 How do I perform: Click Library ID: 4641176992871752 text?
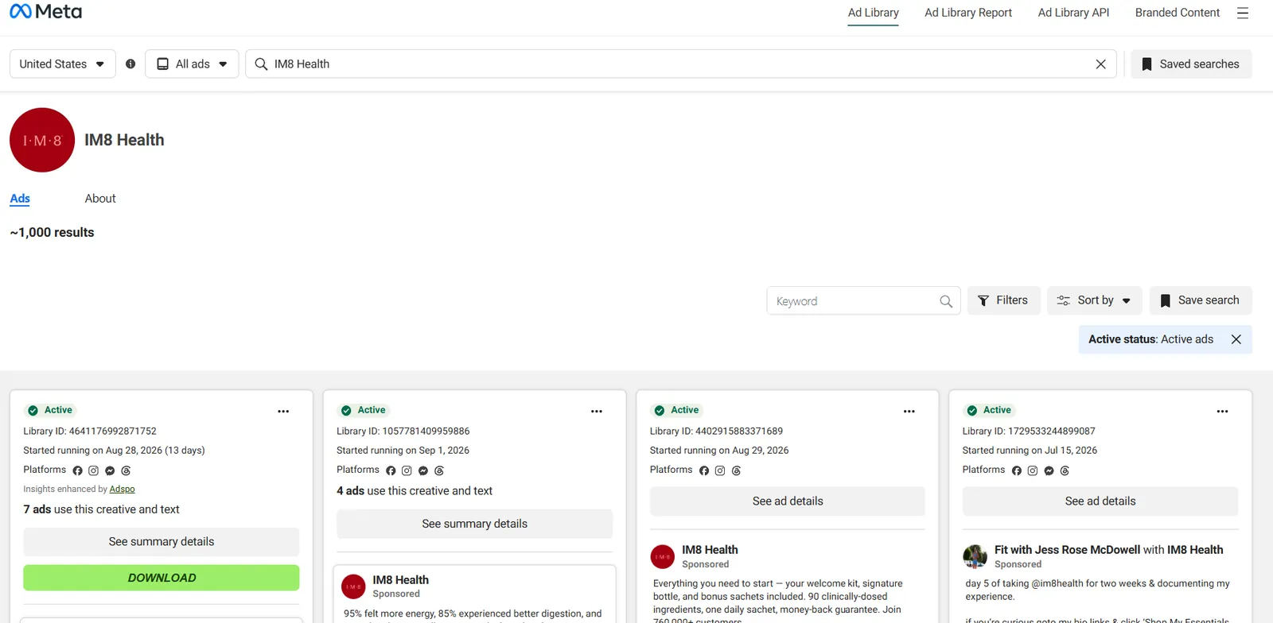click(90, 431)
